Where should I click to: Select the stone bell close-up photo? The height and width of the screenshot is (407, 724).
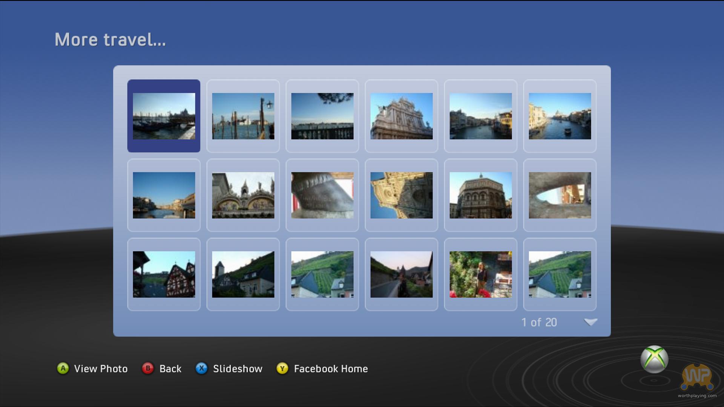point(322,195)
